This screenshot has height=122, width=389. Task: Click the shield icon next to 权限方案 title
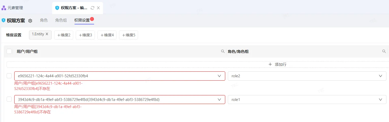pos(4,20)
